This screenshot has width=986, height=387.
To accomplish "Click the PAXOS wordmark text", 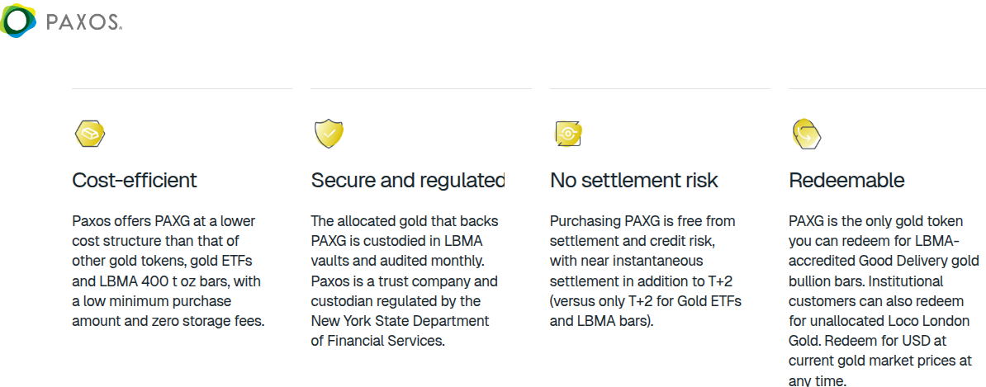I will 84,23.
